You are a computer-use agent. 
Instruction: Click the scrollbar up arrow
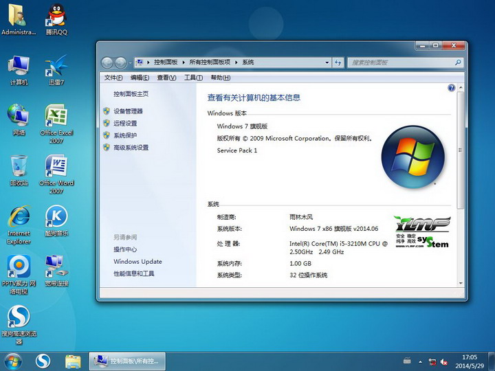point(461,87)
